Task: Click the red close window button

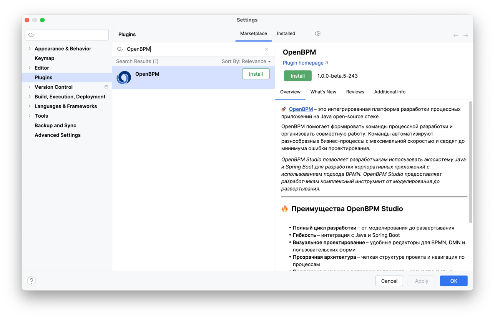Action: pyautogui.click(x=27, y=20)
